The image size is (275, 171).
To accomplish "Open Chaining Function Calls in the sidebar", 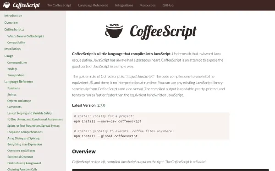I will click(x=22, y=170).
